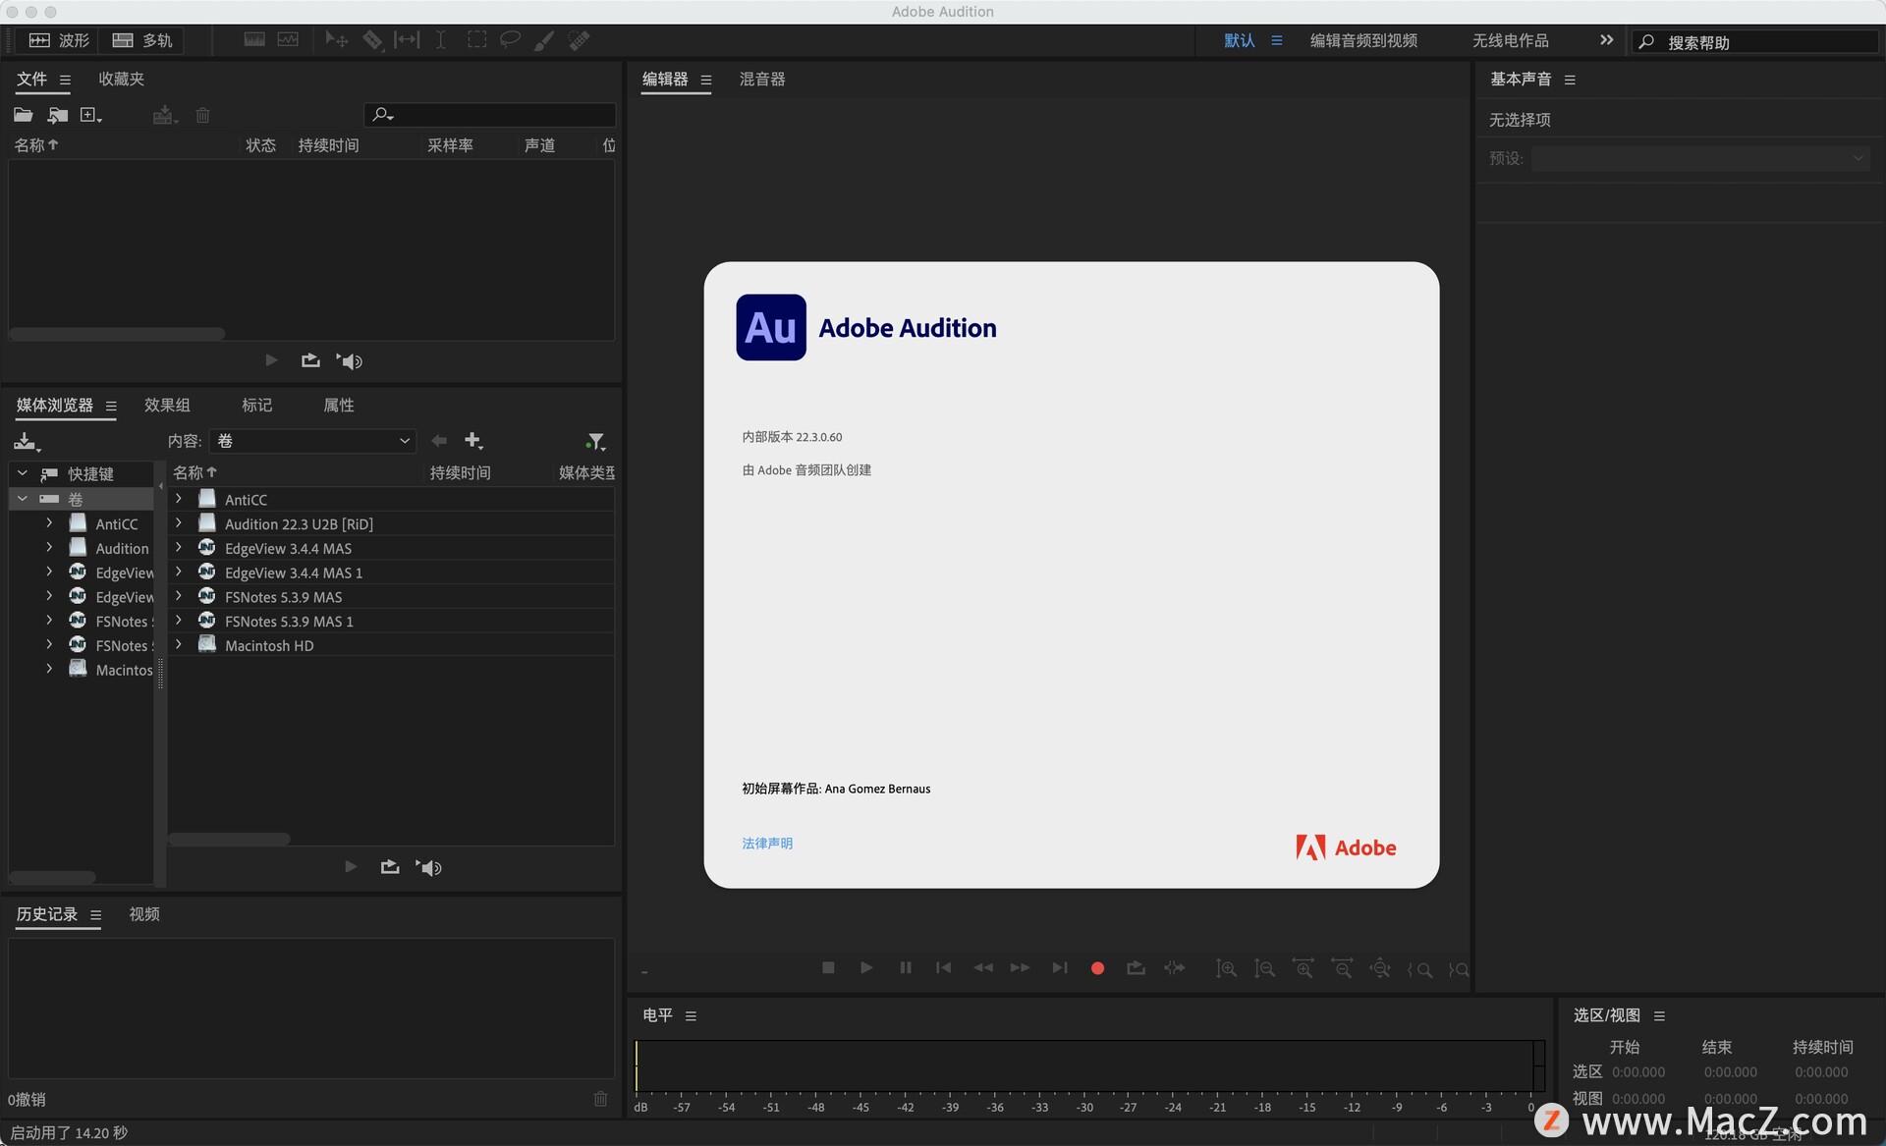Toggle spectral frequency display icon

(254, 40)
